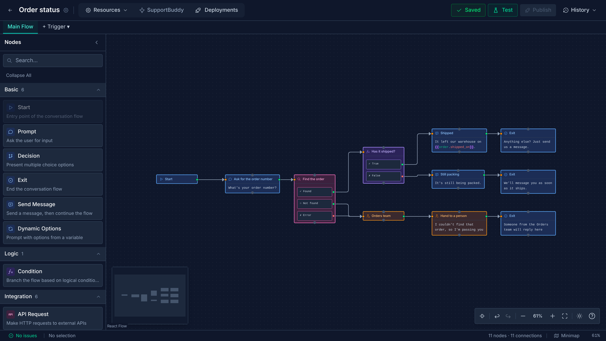Toggle theme with the sun icon
This screenshot has height=341, width=606.
coord(579,316)
